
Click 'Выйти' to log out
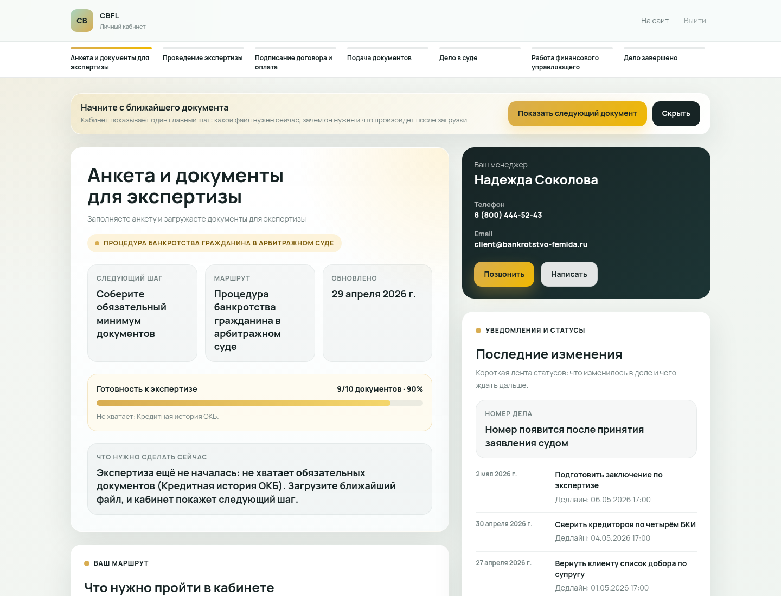695,21
